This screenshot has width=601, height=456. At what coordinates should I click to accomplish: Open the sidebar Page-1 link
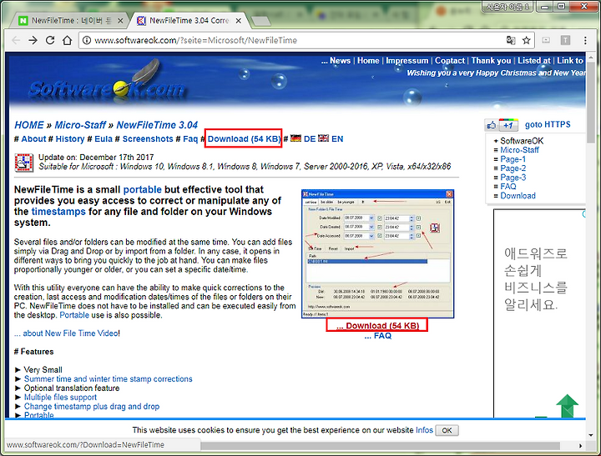point(513,159)
